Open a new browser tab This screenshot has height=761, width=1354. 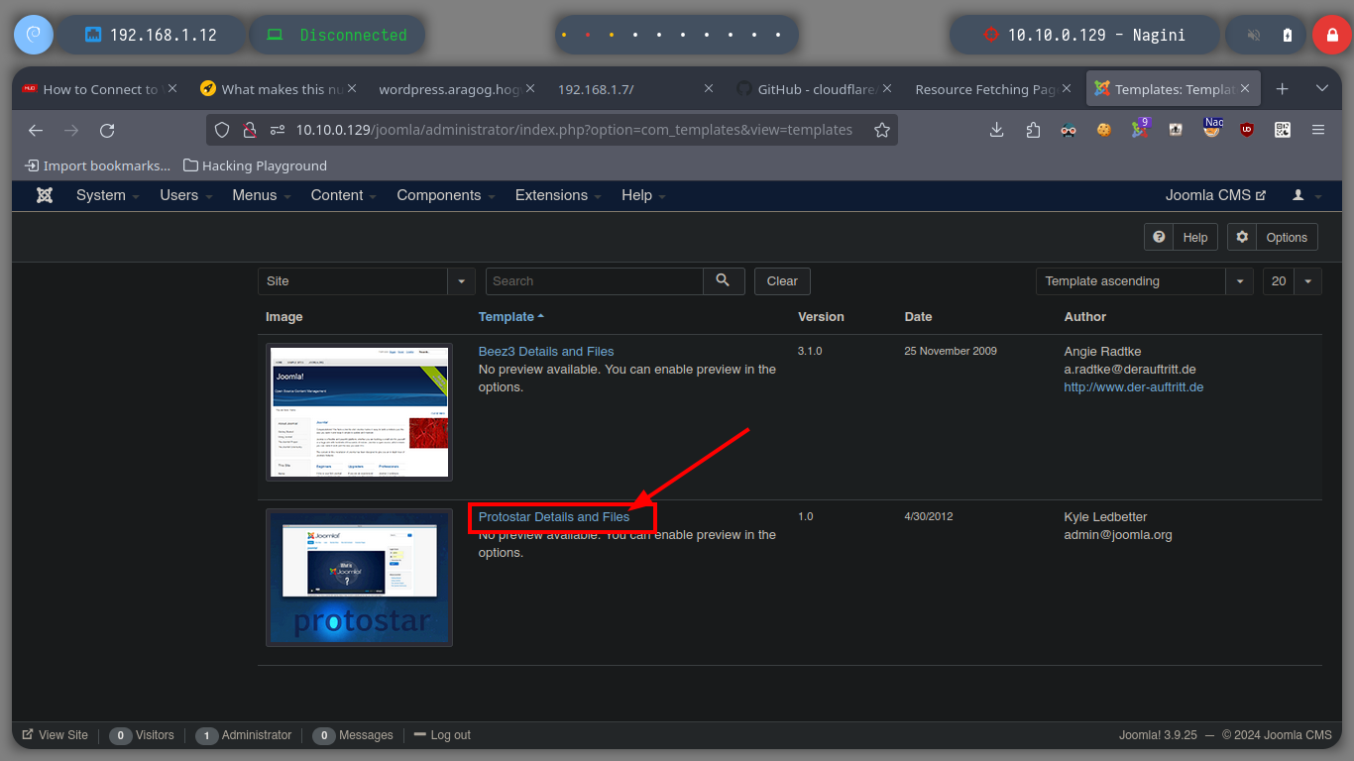(1282, 89)
